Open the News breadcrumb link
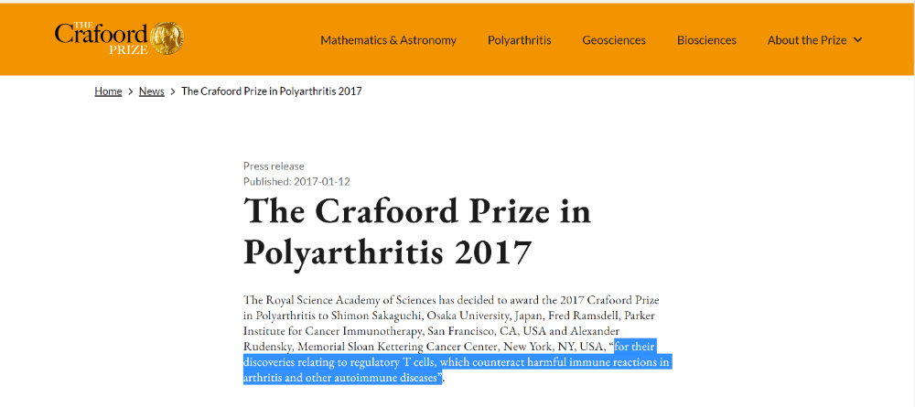Screen dimensions: 915x407 (152, 91)
